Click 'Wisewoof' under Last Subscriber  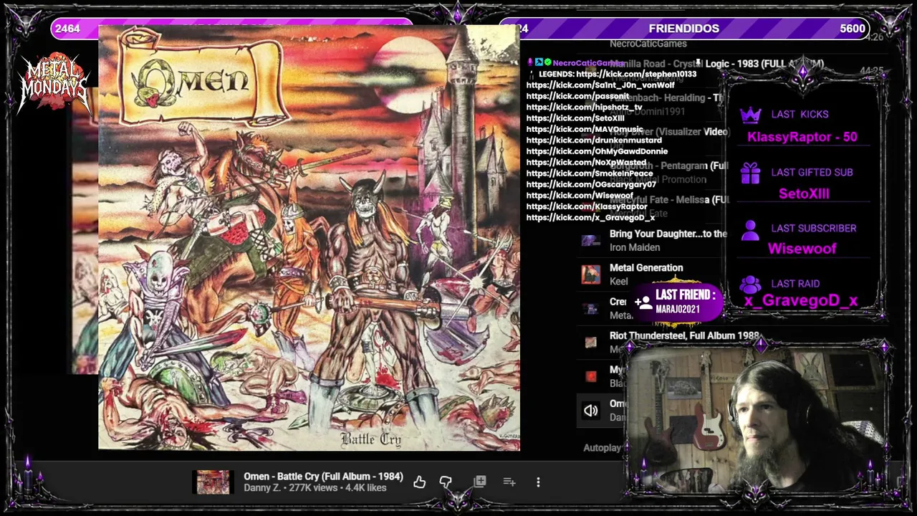(802, 249)
